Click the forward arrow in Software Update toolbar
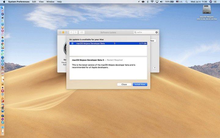This screenshot has width=220, height=138. [75, 32]
